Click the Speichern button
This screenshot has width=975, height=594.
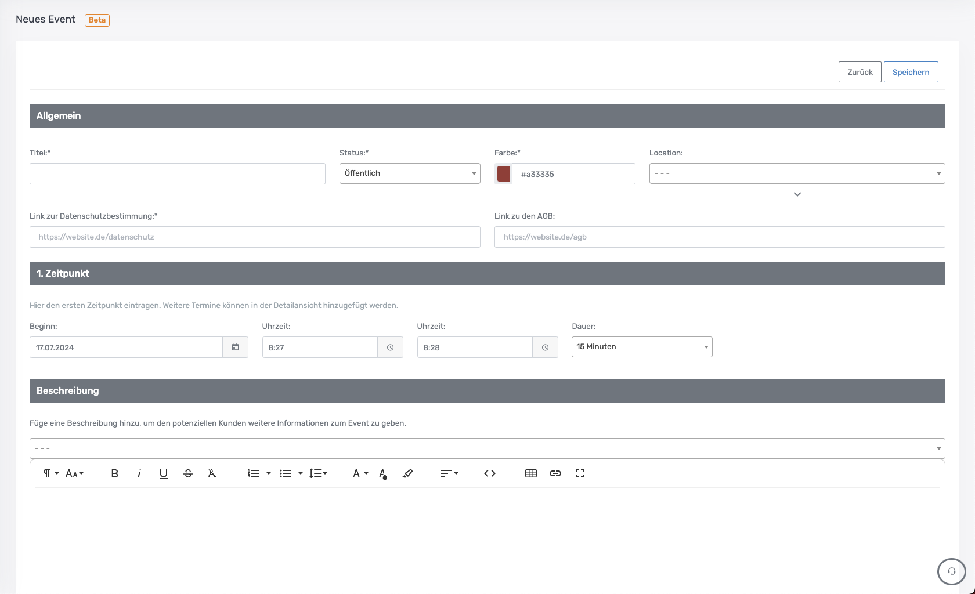pos(911,72)
